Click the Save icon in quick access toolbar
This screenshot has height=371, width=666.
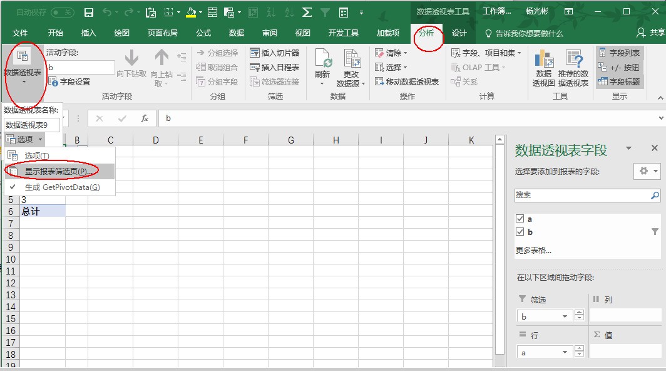(89, 13)
